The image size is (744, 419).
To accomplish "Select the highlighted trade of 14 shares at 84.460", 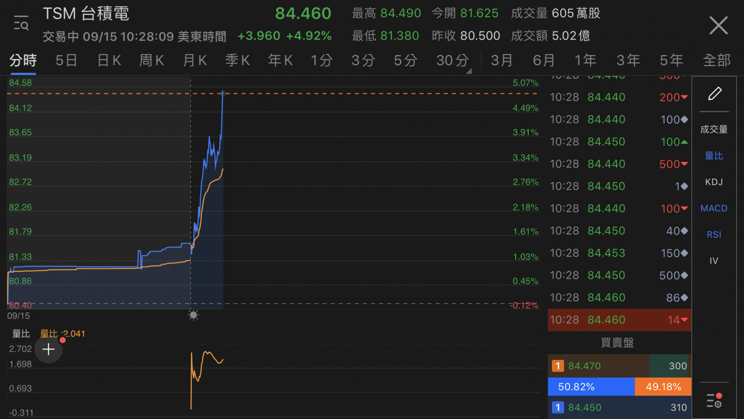I will tap(619, 320).
